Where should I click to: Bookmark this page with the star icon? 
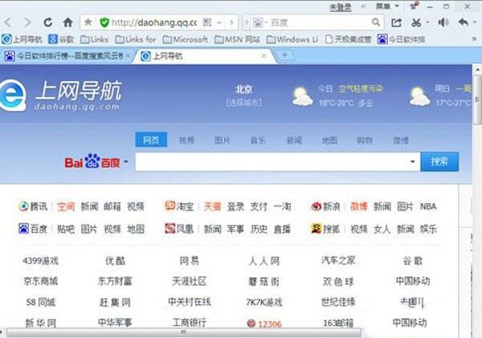coord(88,22)
